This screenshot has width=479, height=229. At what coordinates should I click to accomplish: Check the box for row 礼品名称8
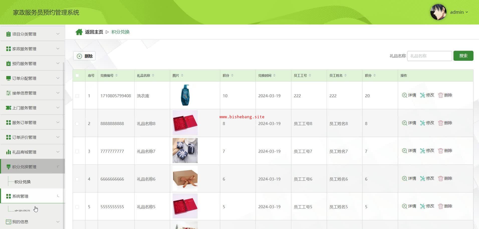pos(77,124)
